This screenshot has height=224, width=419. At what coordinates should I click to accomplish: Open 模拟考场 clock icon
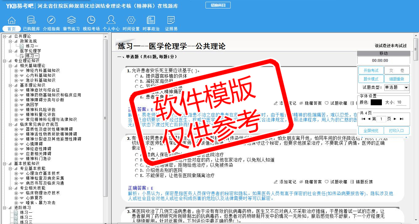coord(91,21)
